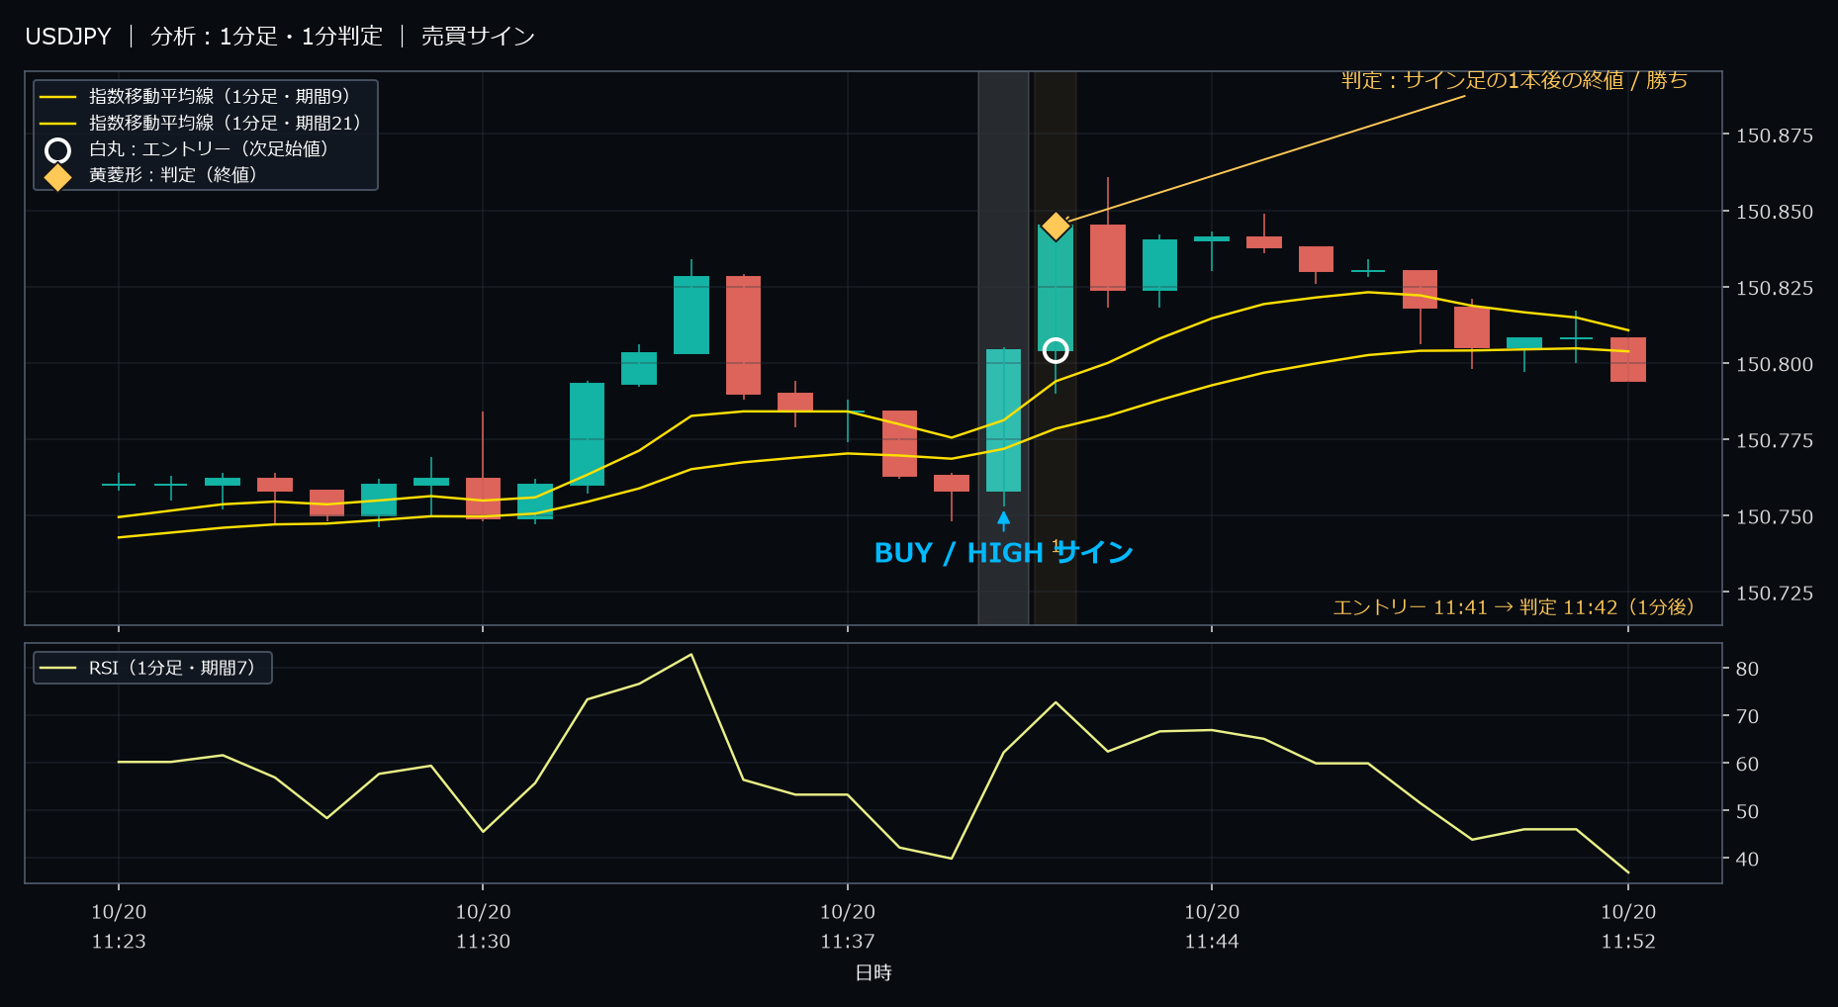Click the エントリー 11:41 → 判定 11:42 note
Screen dimensions: 1838x1007
(1514, 606)
